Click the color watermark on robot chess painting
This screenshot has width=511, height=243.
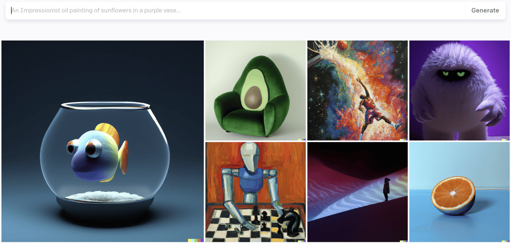tap(302, 241)
